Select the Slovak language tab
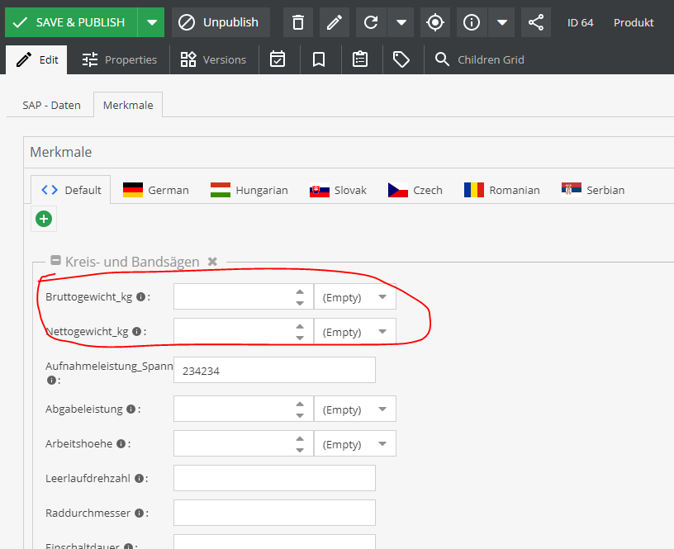The width and height of the screenshot is (674, 549). click(x=338, y=190)
